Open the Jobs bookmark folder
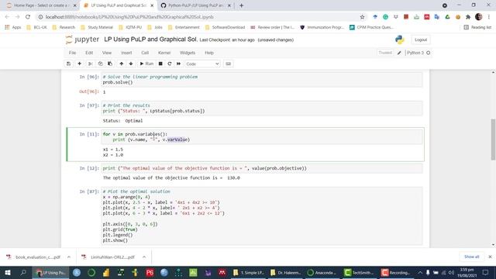This screenshot has height=279, width=496. coord(155,28)
